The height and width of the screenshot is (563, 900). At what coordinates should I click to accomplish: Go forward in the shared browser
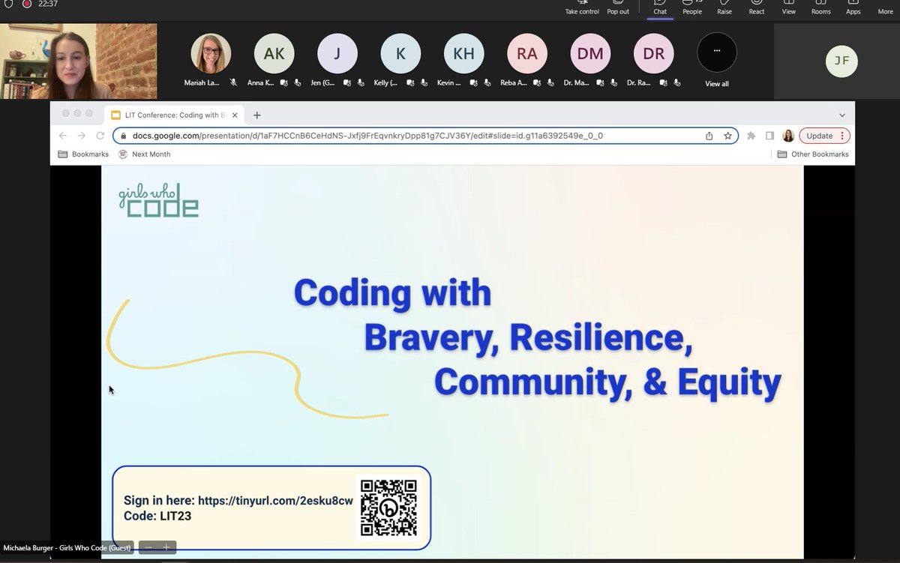tap(82, 136)
